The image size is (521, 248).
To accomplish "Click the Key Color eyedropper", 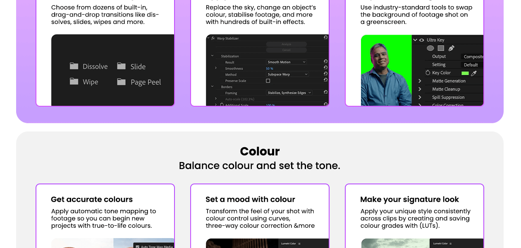I will tap(474, 73).
